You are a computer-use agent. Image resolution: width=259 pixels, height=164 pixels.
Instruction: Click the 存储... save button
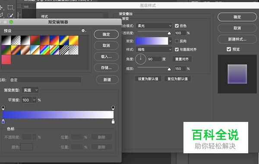(x=106, y=67)
